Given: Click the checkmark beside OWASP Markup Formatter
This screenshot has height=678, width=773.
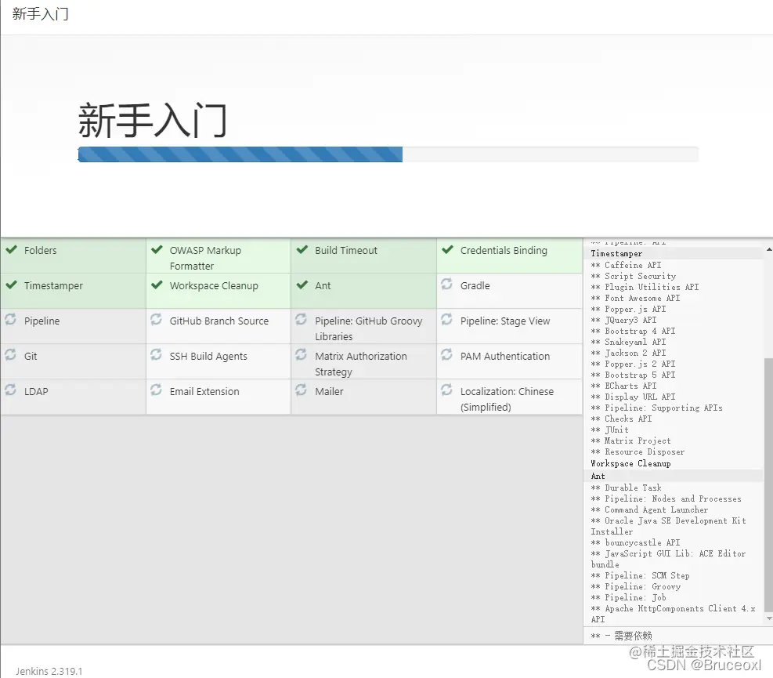Looking at the screenshot, I should click(157, 250).
